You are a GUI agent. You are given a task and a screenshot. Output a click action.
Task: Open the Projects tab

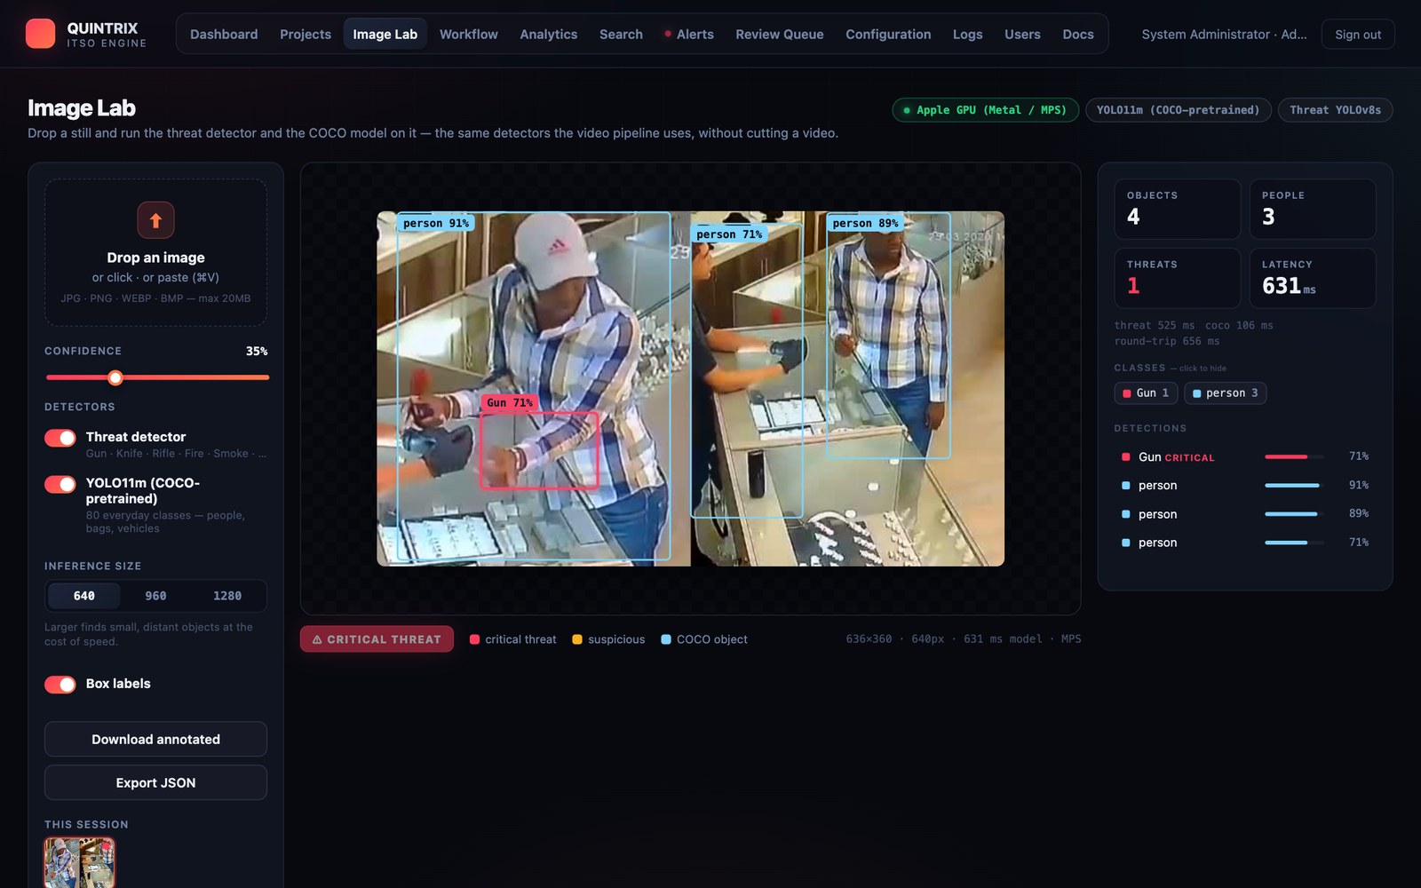click(306, 34)
